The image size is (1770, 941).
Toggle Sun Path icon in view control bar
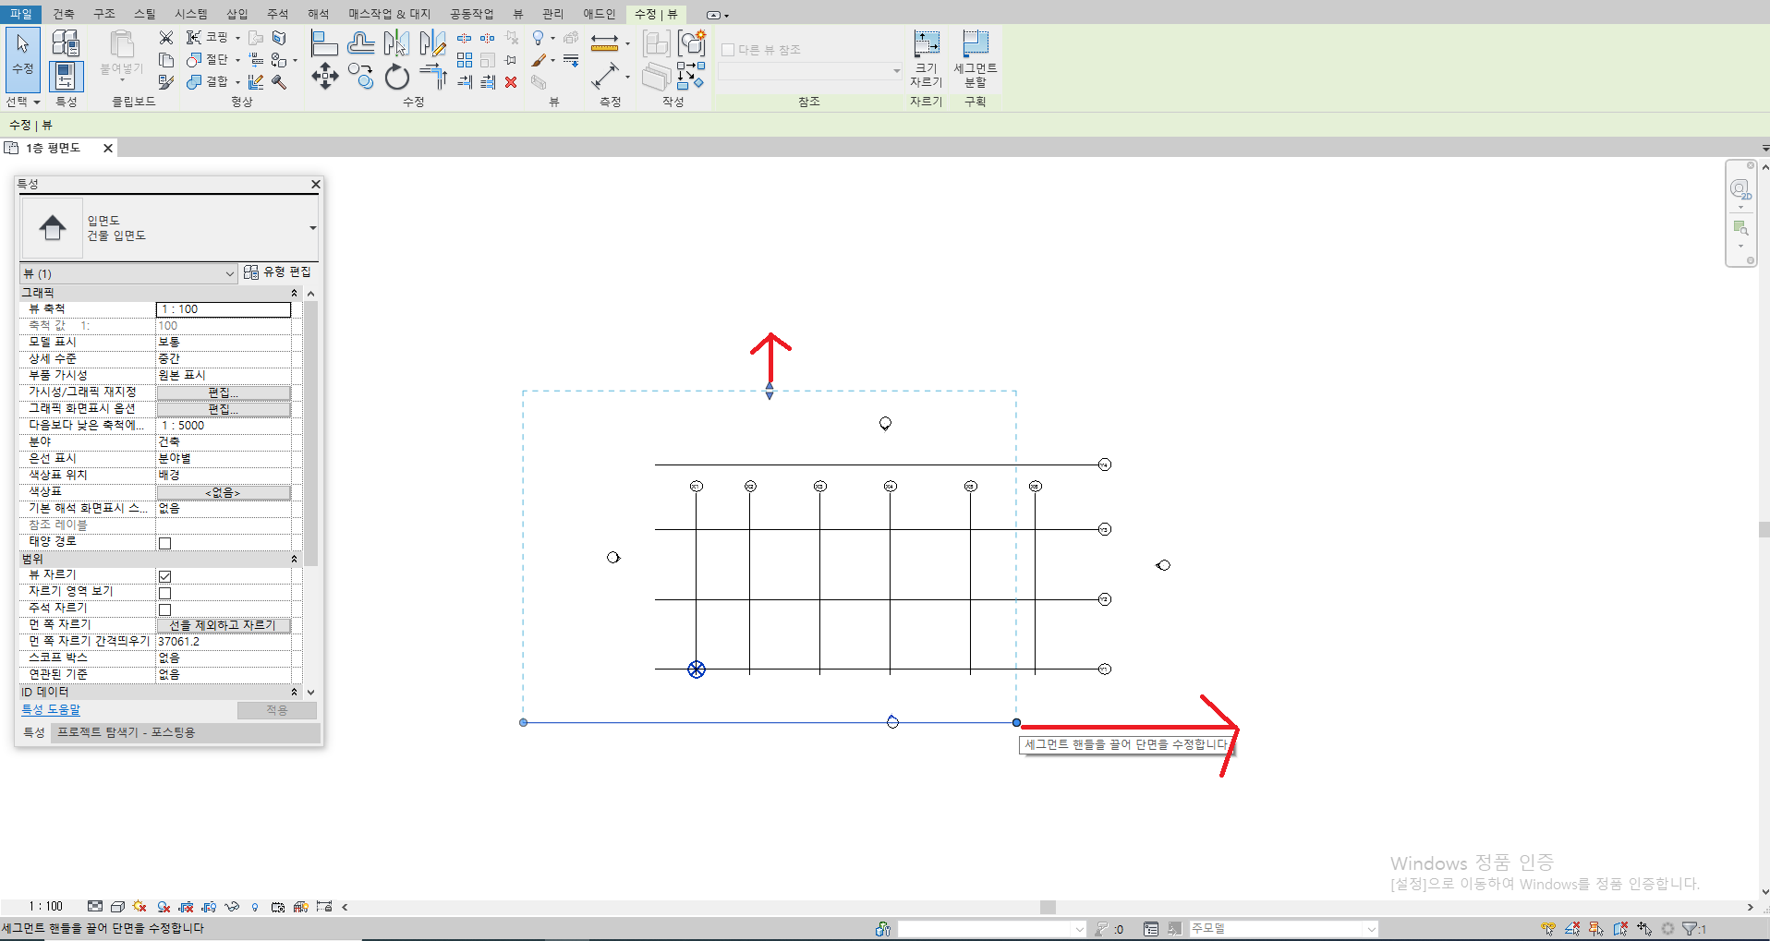[x=139, y=907]
